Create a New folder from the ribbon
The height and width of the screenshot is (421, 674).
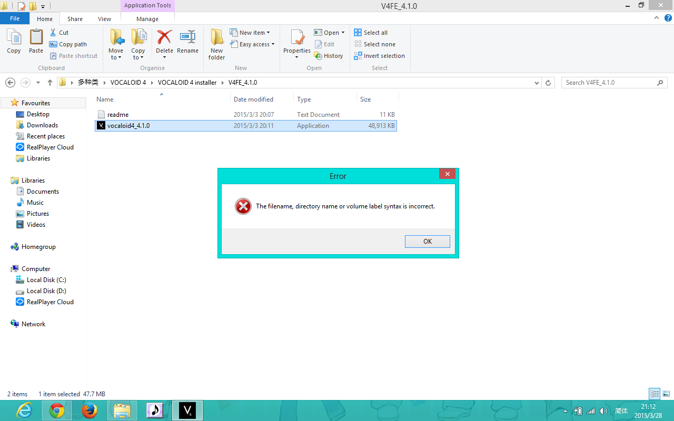216,45
